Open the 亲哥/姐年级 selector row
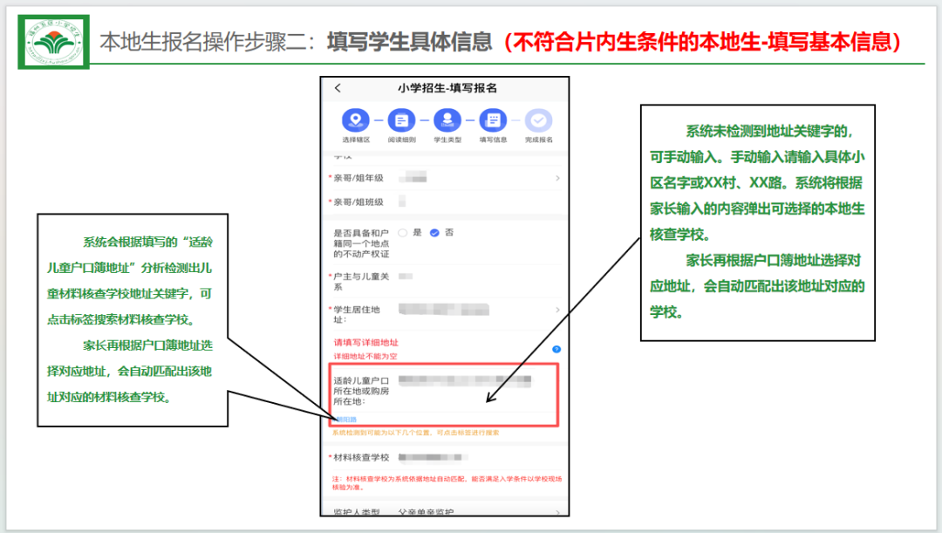This screenshot has height=533, width=942. (445, 178)
